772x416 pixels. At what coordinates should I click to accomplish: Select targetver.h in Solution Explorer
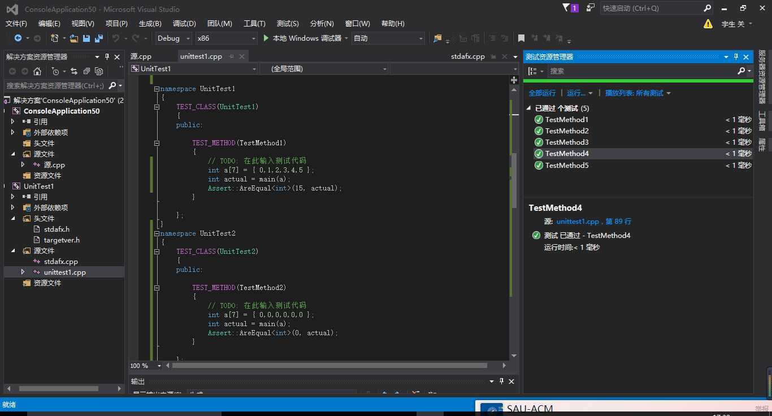[x=62, y=240]
